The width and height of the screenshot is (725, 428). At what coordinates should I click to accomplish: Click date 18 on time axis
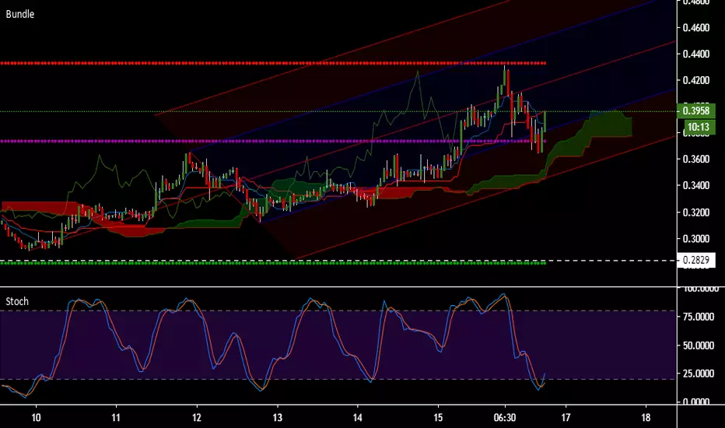pyautogui.click(x=646, y=418)
